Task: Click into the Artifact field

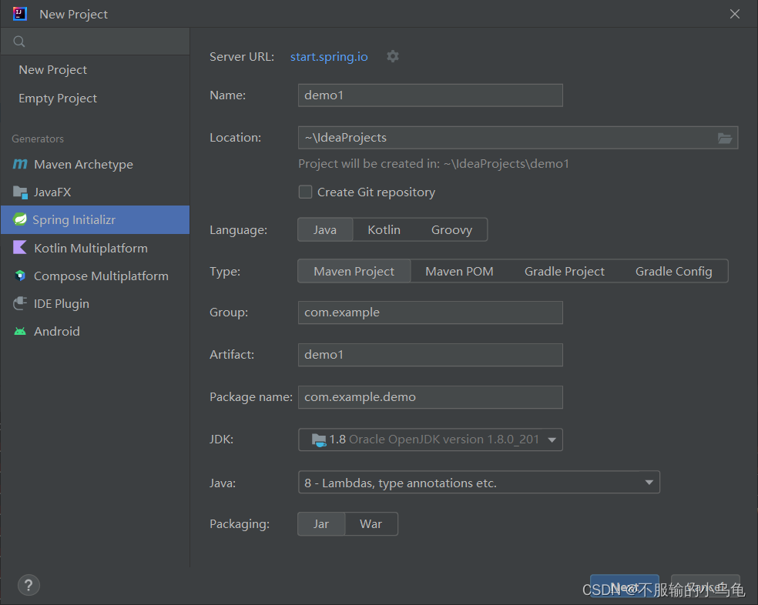Action: point(431,355)
